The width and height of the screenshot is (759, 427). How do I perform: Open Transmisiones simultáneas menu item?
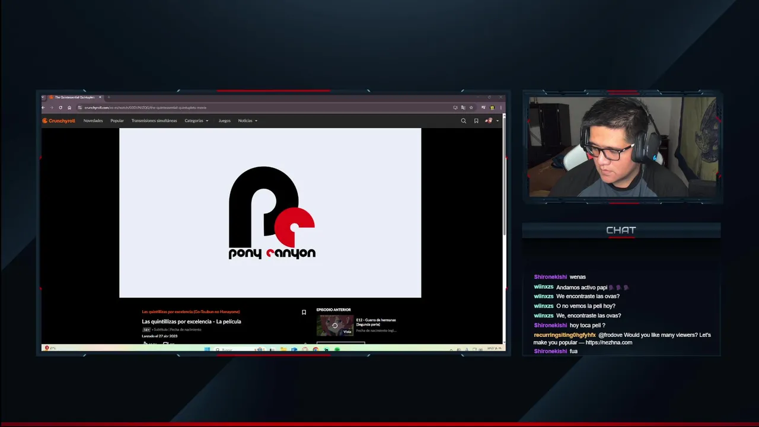click(154, 120)
